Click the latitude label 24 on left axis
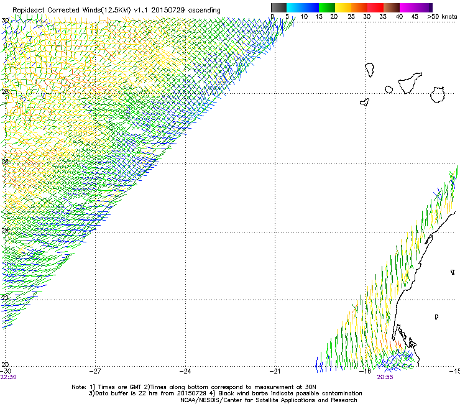 point(5,230)
